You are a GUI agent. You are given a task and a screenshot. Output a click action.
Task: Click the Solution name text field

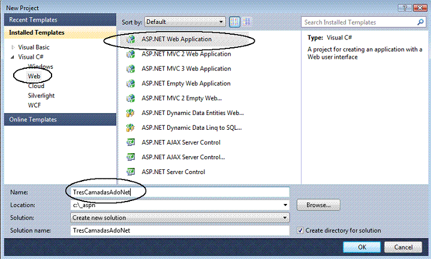pos(180,230)
